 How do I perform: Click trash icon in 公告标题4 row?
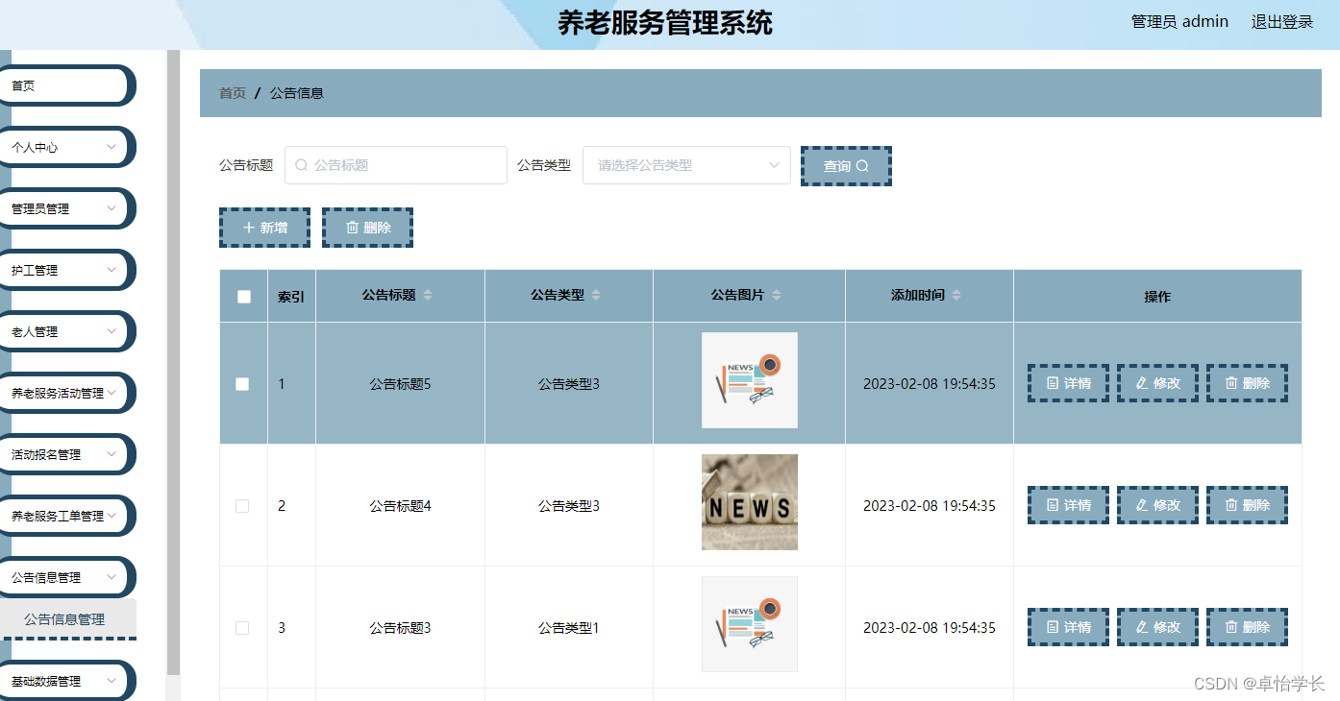(x=1231, y=505)
